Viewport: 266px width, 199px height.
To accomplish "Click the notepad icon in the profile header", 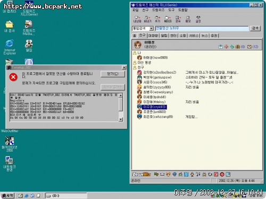I will coord(221,47).
